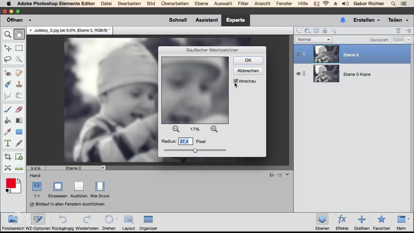
Task: Zoom out the blur dialog preview
Action: 176,129
